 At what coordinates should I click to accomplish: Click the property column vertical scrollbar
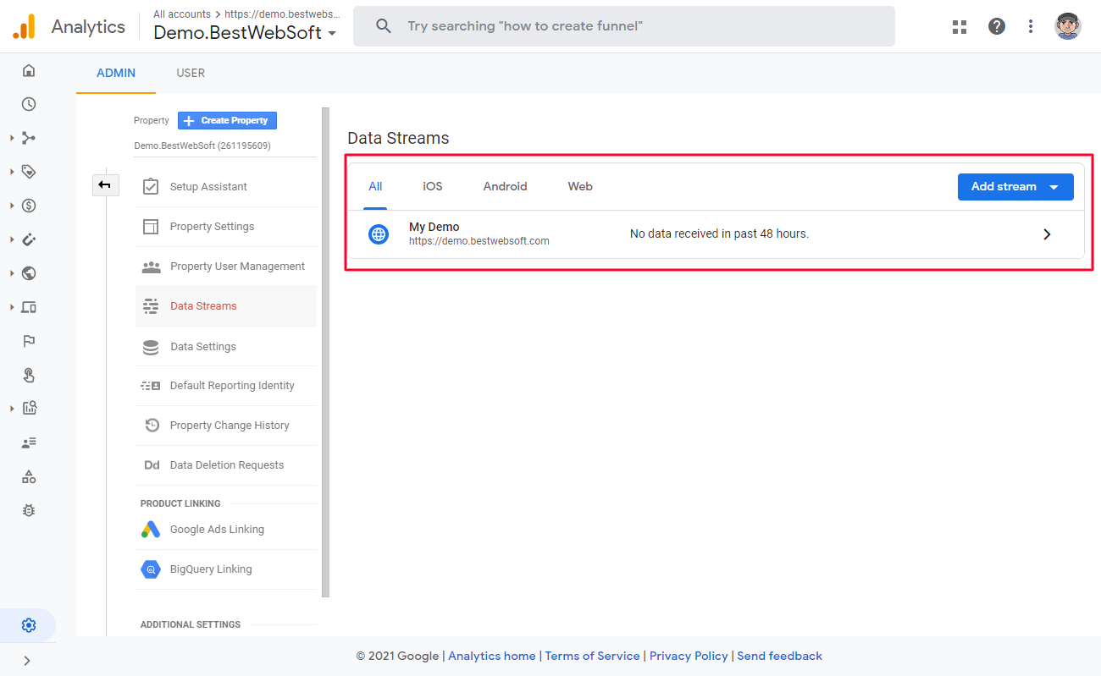click(x=325, y=352)
